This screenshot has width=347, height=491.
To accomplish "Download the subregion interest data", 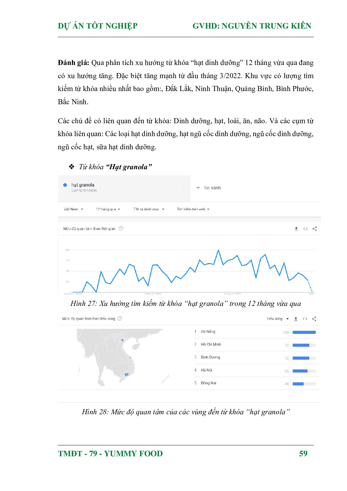I will [x=296, y=319].
